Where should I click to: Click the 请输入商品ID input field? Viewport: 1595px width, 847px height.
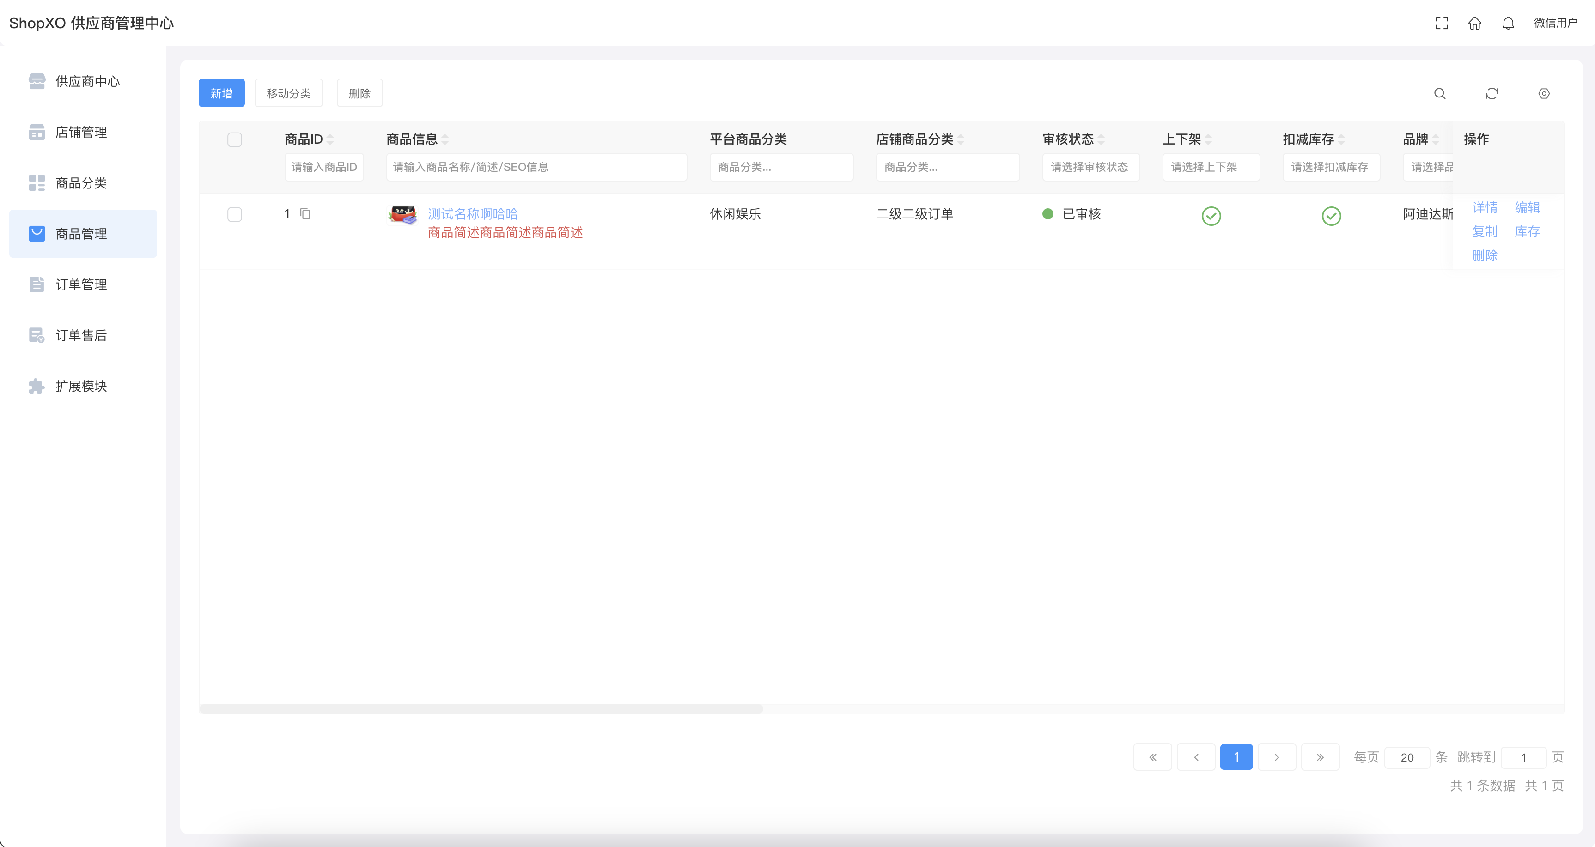pyautogui.click(x=324, y=167)
